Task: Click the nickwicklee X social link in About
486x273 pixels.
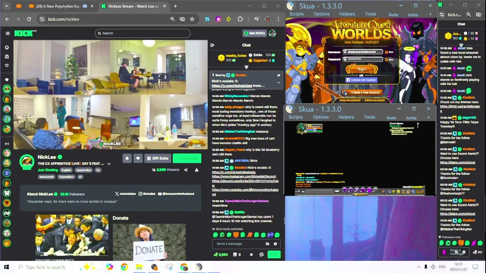Action: coord(125,194)
